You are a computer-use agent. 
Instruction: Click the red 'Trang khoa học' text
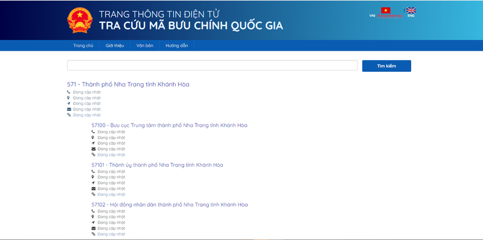point(389,16)
